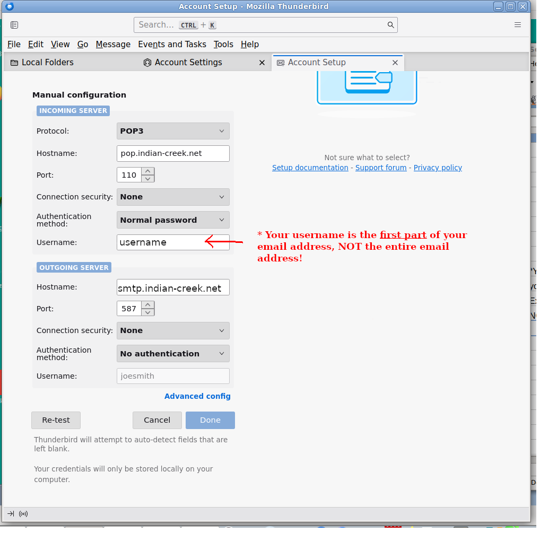Screen dimensions: 540x533
Task: Open the Spaces toolbar icon at top left
Action: click(14, 25)
